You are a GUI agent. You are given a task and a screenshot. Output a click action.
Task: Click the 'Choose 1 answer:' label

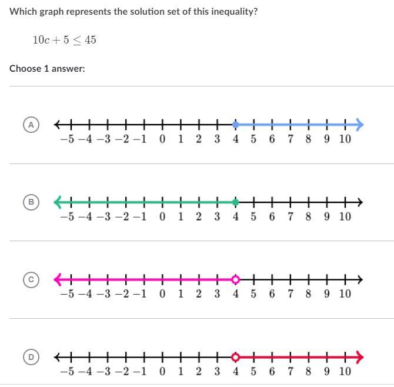pyautogui.click(x=47, y=69)
